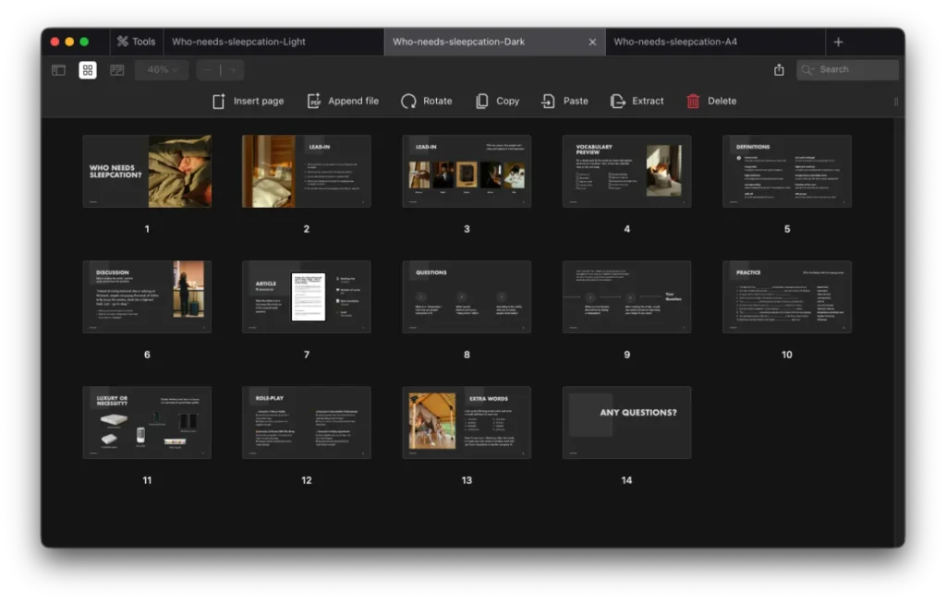946x602 pixels.
Task: Select the page 14 Any Questions thumbnail
Action: (626, 422)
